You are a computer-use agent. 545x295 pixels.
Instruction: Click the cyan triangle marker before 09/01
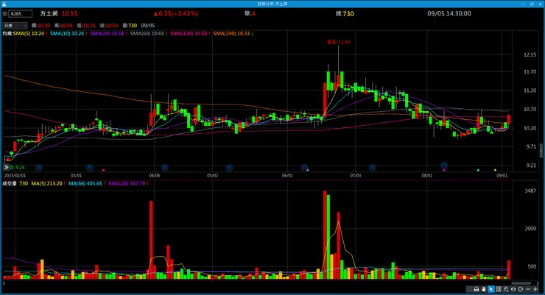[478, 170]
